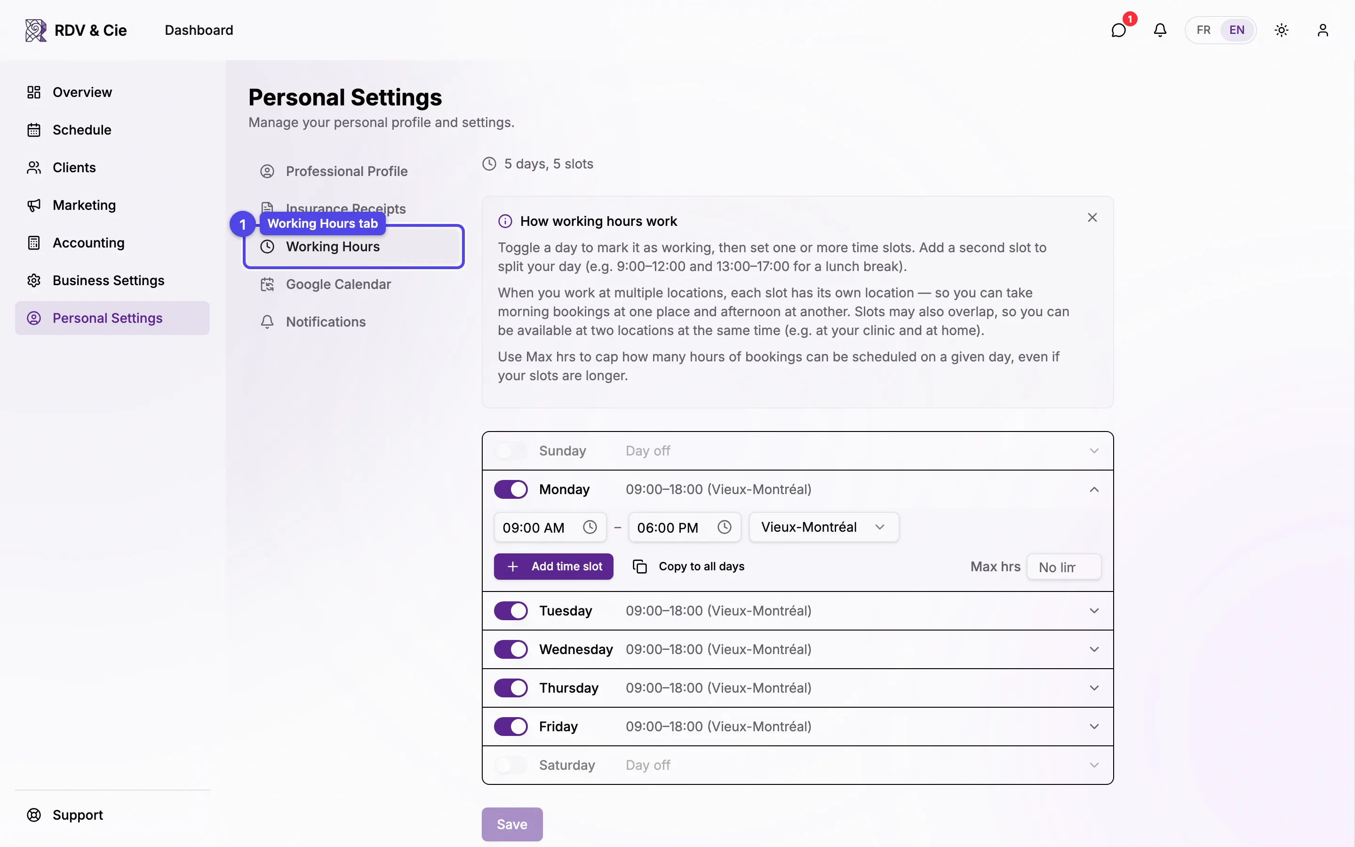Turn off the Tuesday toggle
Viewport: 1355px width, 847px height.
click(510, 611)
